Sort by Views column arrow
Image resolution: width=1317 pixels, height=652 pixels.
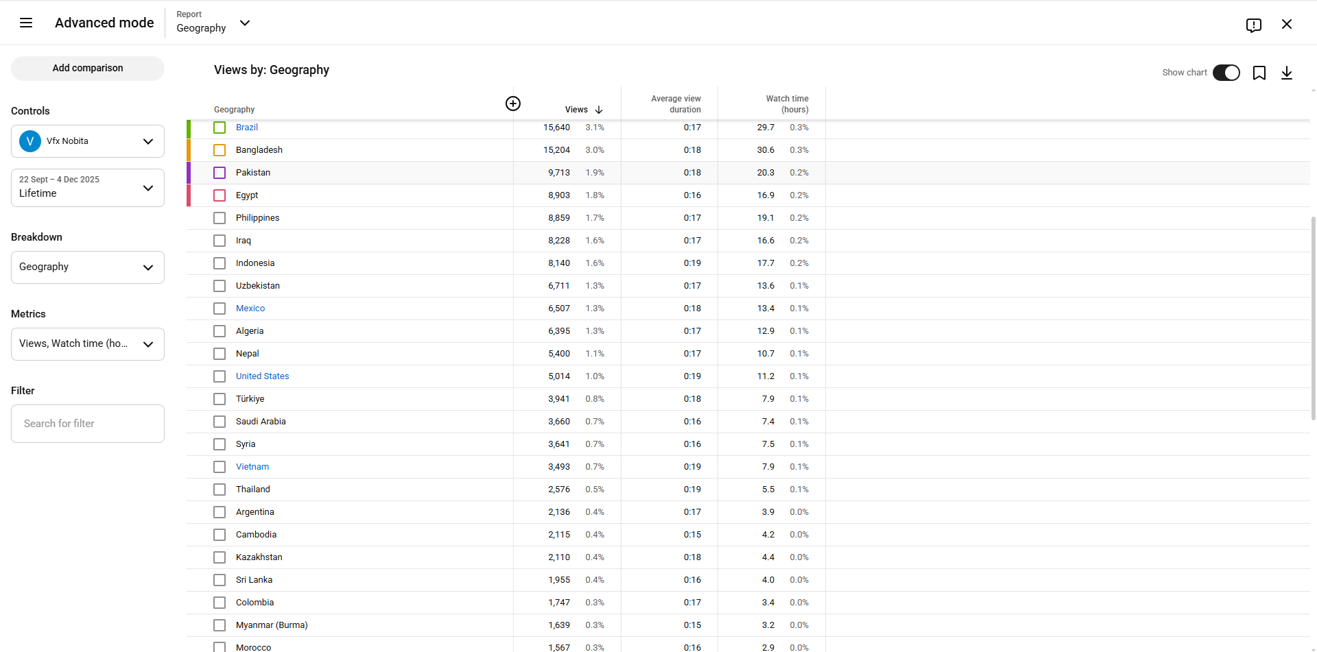tap(599, 110)
